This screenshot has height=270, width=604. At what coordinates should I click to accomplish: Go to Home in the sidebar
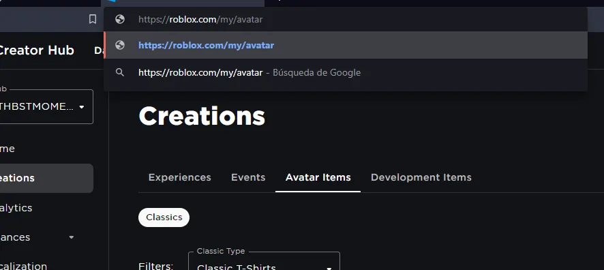(7, 148)
